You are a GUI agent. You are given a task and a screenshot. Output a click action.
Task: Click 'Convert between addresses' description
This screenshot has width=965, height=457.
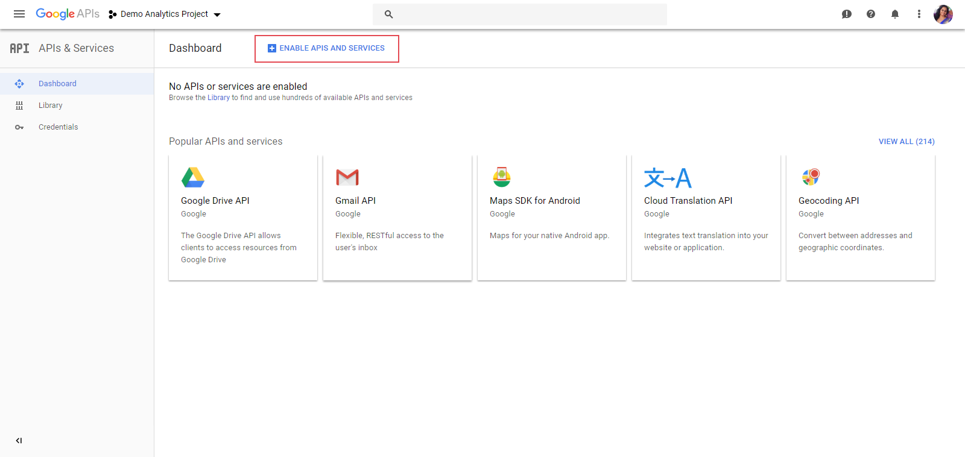(855, 242)
